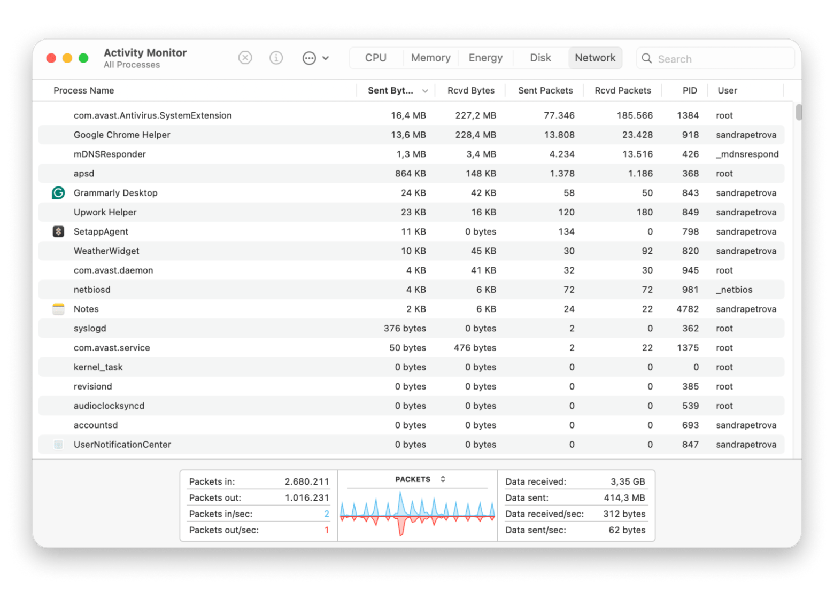Click the stop process (X) toolbar icon
834x591 pixels.
245,58
